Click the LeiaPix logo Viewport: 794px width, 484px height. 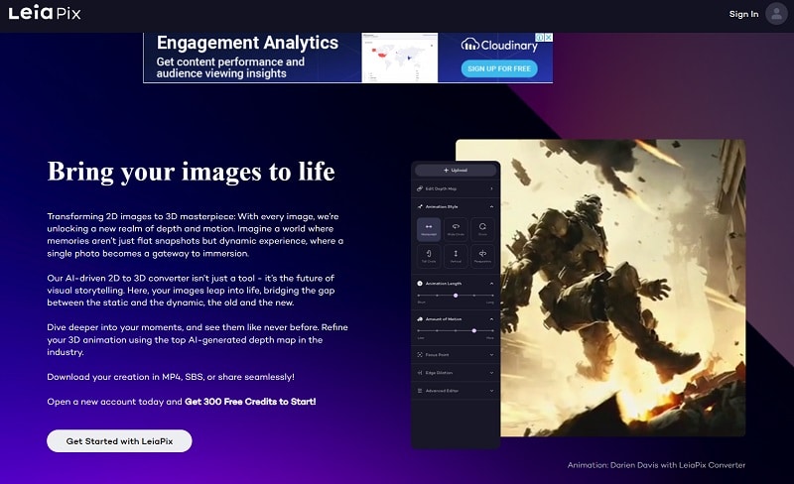pyautogui.click(x=45, y=13)
